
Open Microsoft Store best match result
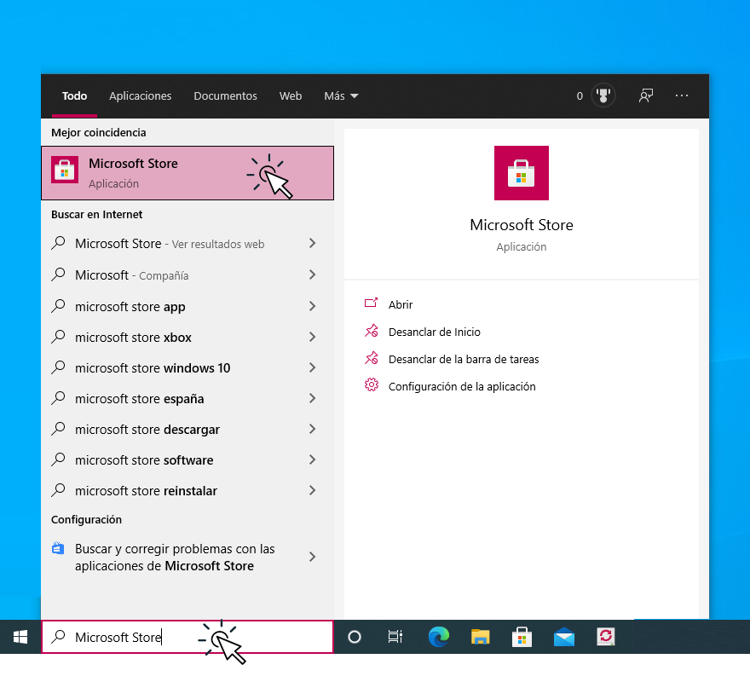pos(187,173)
